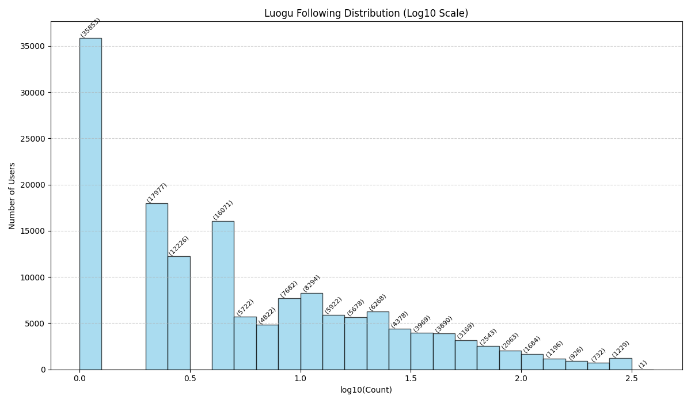The width and height of the screenshot is (691, 403).
Task: Click the chart title Luogu Following Distribution
Action: point(366,13)
